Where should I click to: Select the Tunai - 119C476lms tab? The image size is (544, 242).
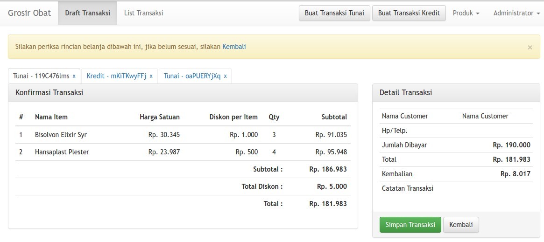coord(41,76)
